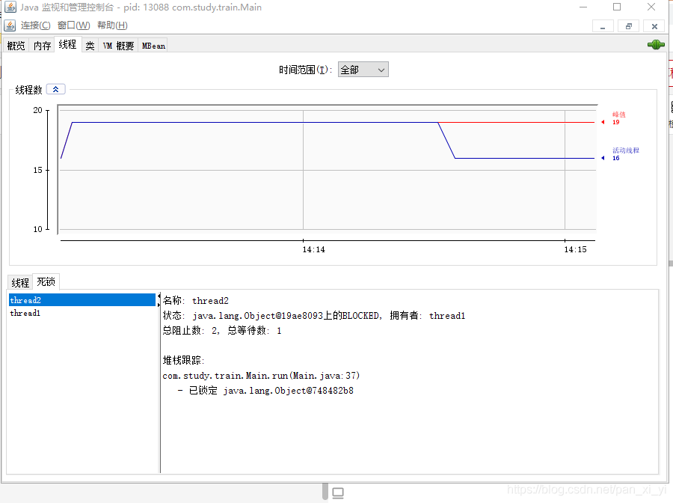Click the 14:15 time axis label
This screenshot has width=673, height=503.
(x=575, y=249)
